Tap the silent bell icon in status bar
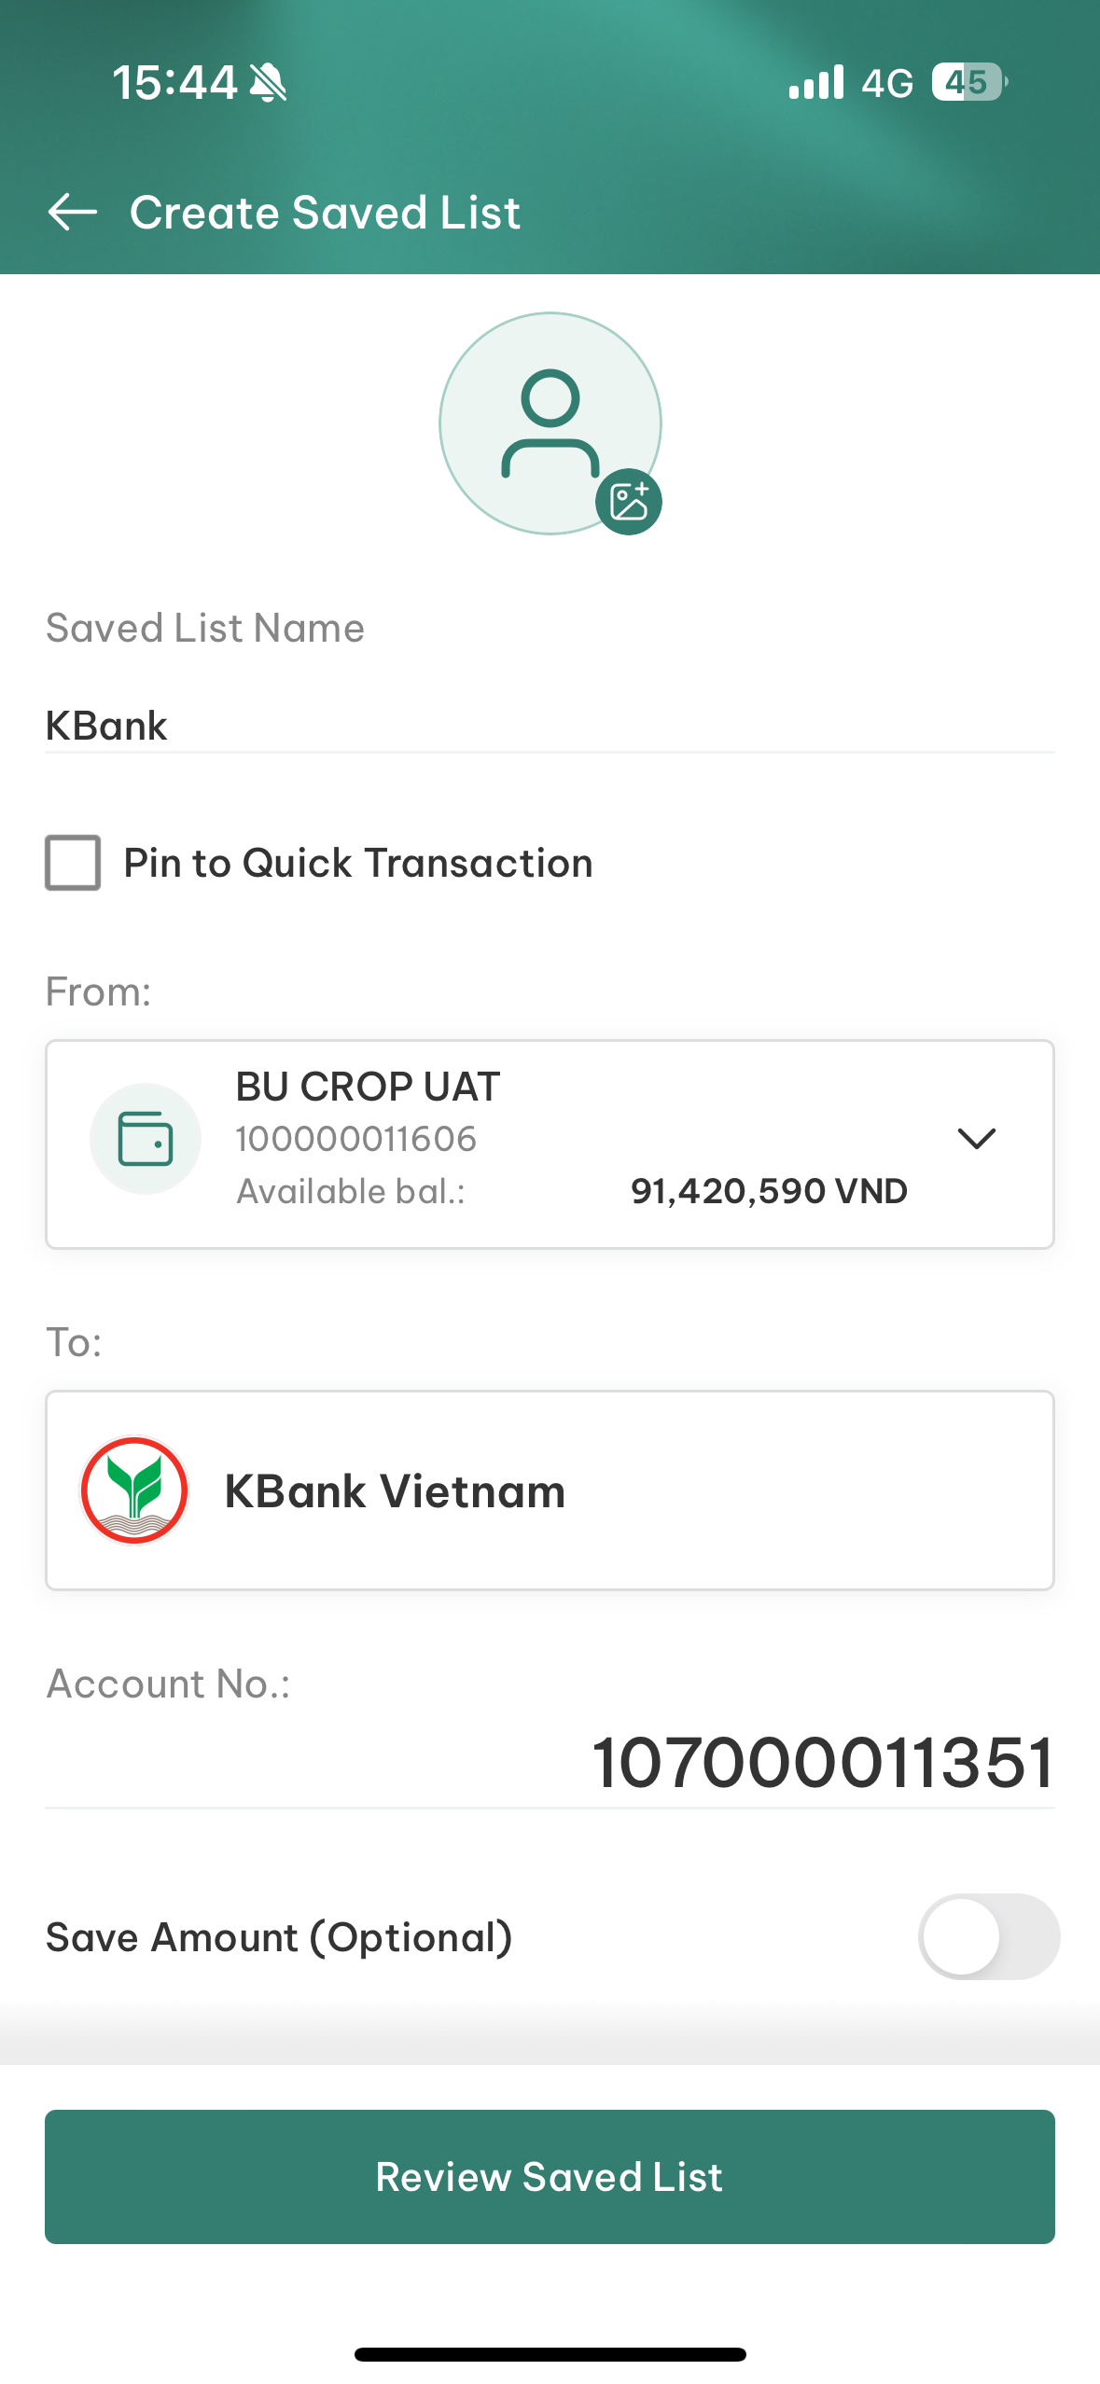The image size is (1100, 2384). (269, 83)
